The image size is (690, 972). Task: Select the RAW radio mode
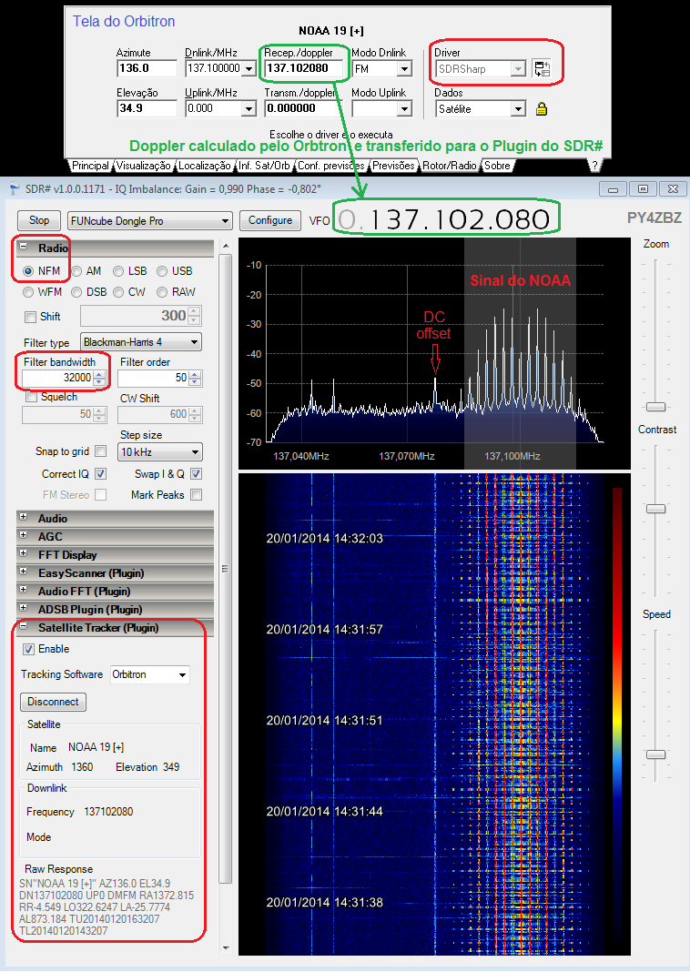(162, 292)
